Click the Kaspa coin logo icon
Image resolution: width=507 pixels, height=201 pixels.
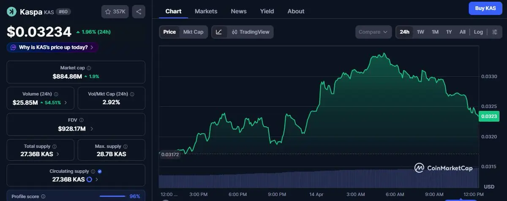[11, 12]
